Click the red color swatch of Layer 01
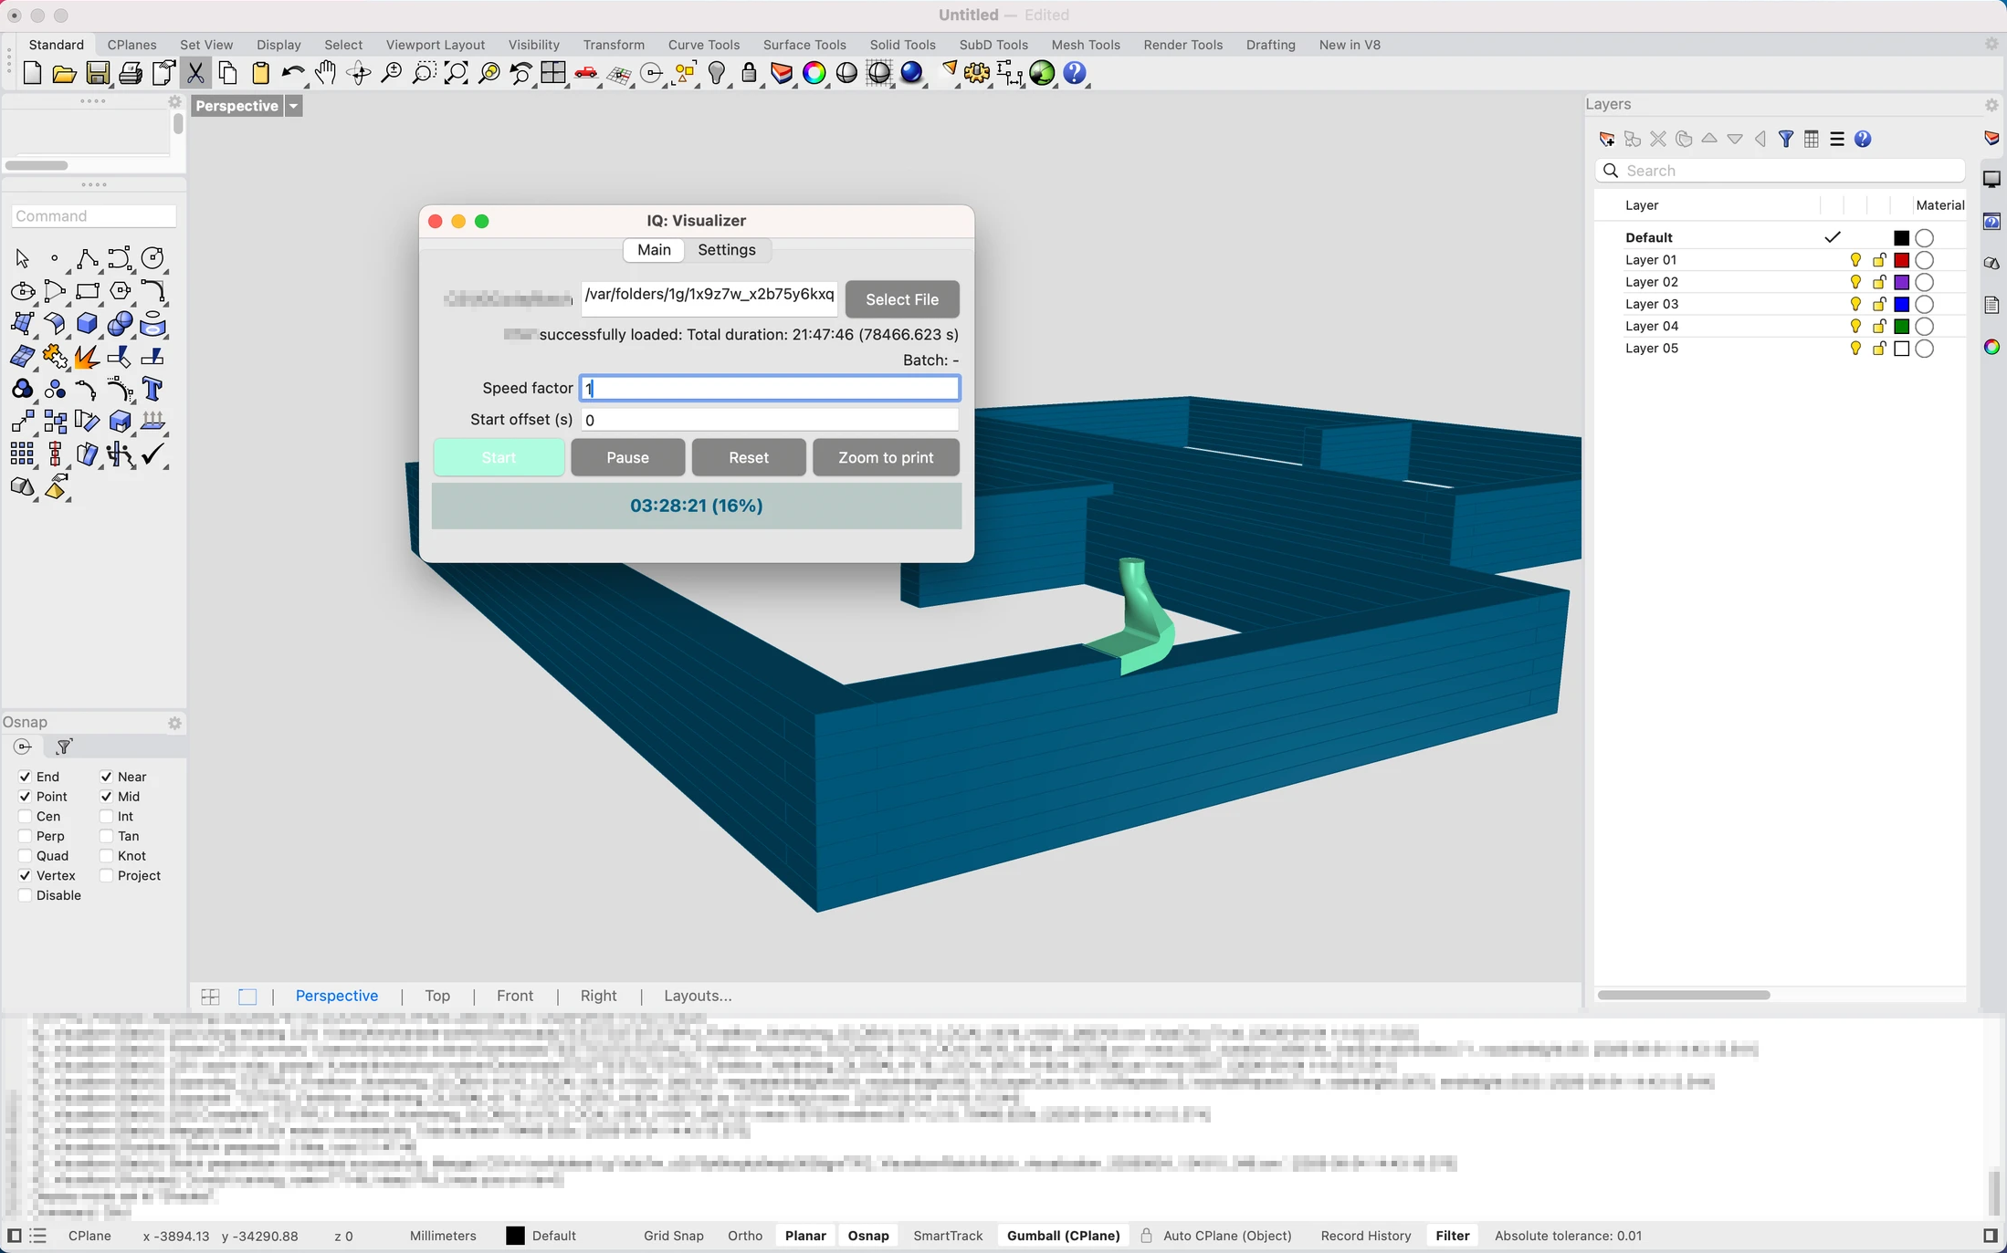2007x1253 pixels. tap(1901, 260)
